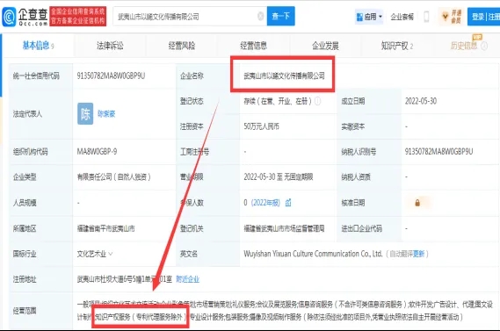Click the 纳税人资质 label
This screenshot has height=331, width=500.
[356, 176]
